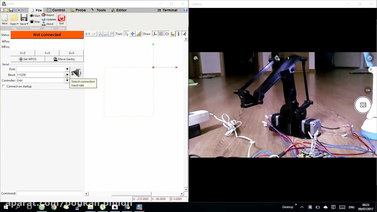Toggle rapid motion paths display
377x212 pixels.
coord(184,34)
